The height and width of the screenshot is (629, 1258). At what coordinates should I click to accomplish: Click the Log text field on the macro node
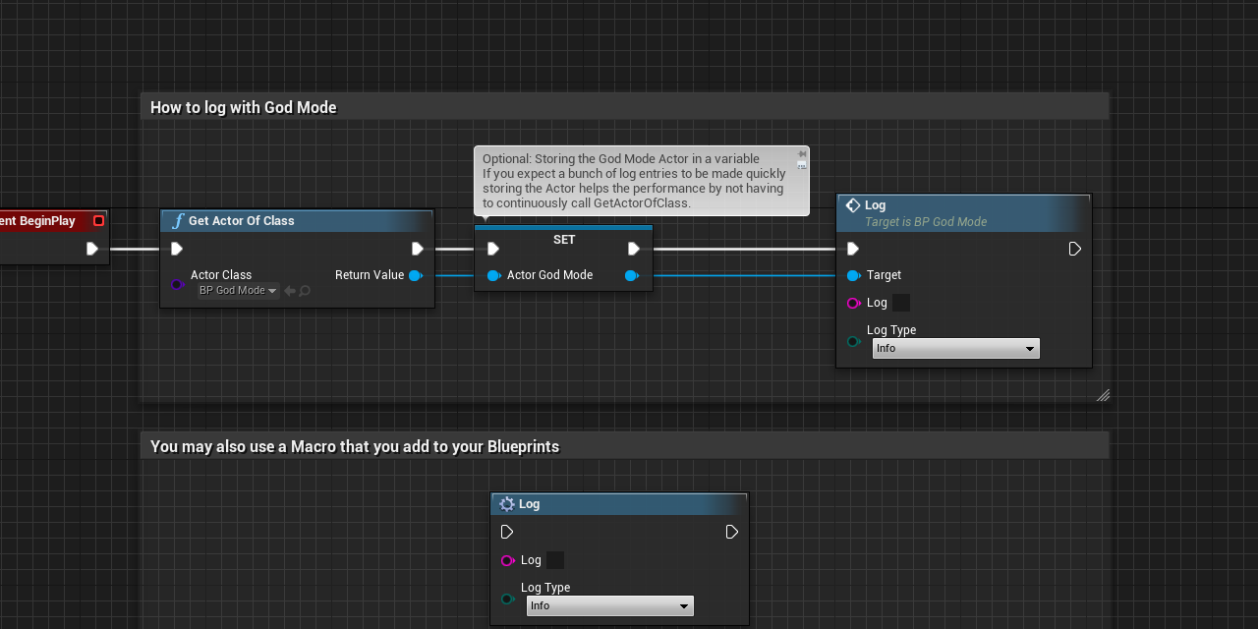coord(555,560)
